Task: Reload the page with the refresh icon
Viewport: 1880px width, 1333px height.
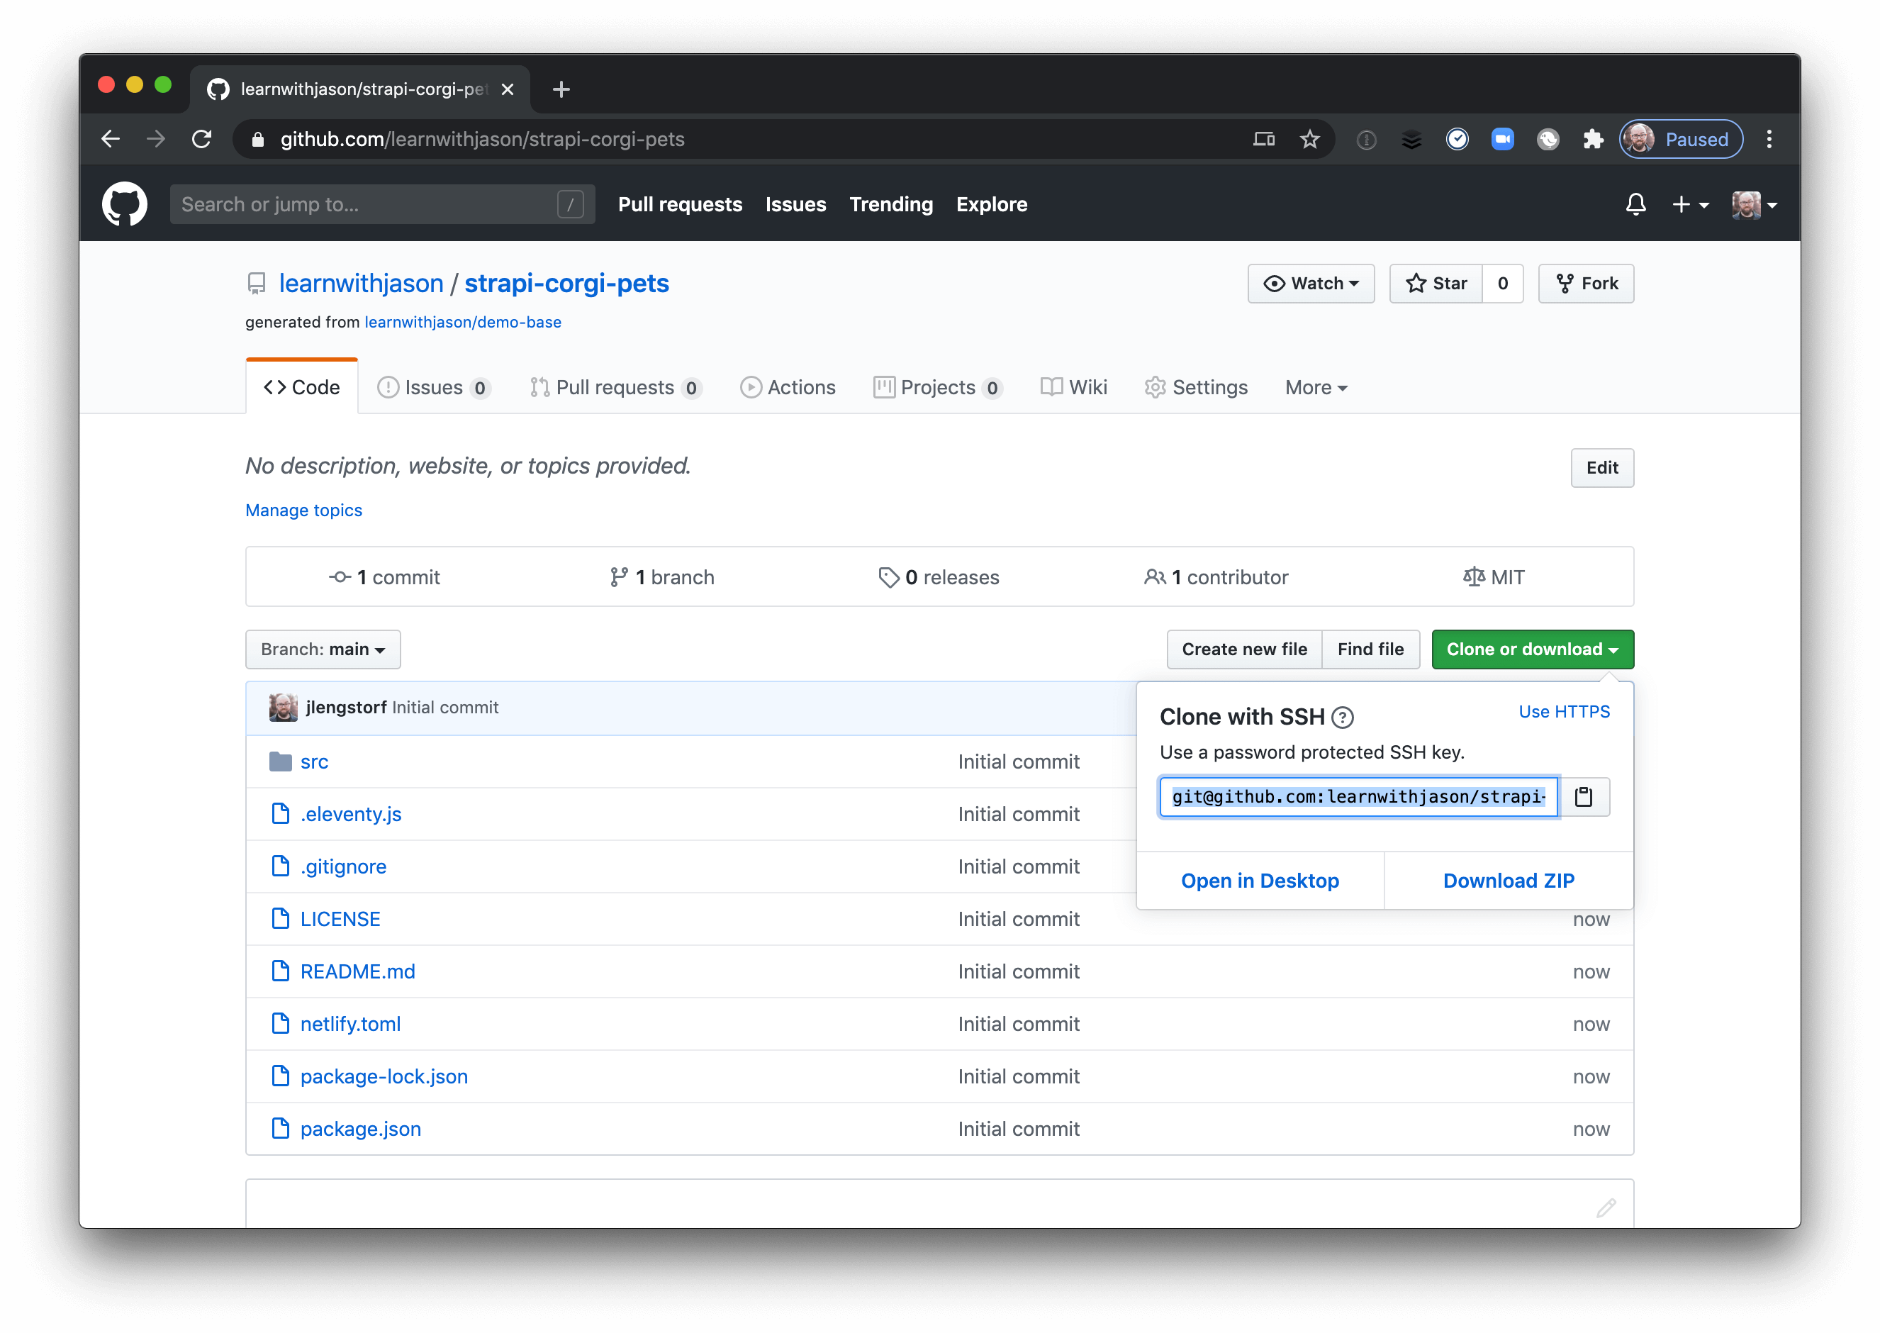Action: [x=202, y=139]
